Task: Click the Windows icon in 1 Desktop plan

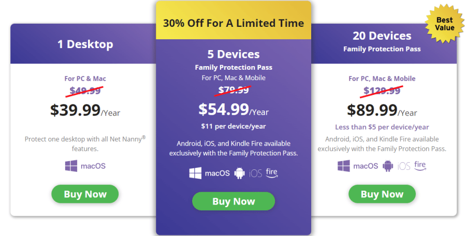Action: tap(71, 166)
